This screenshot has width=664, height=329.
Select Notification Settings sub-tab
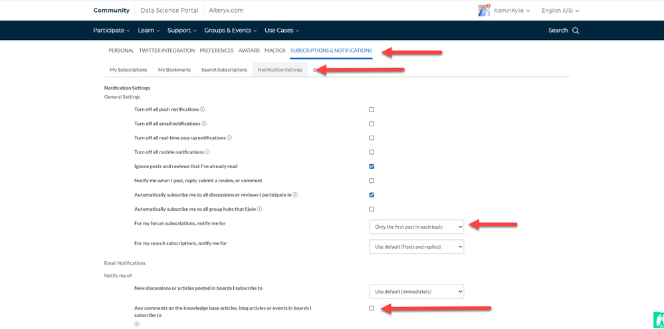280,70
